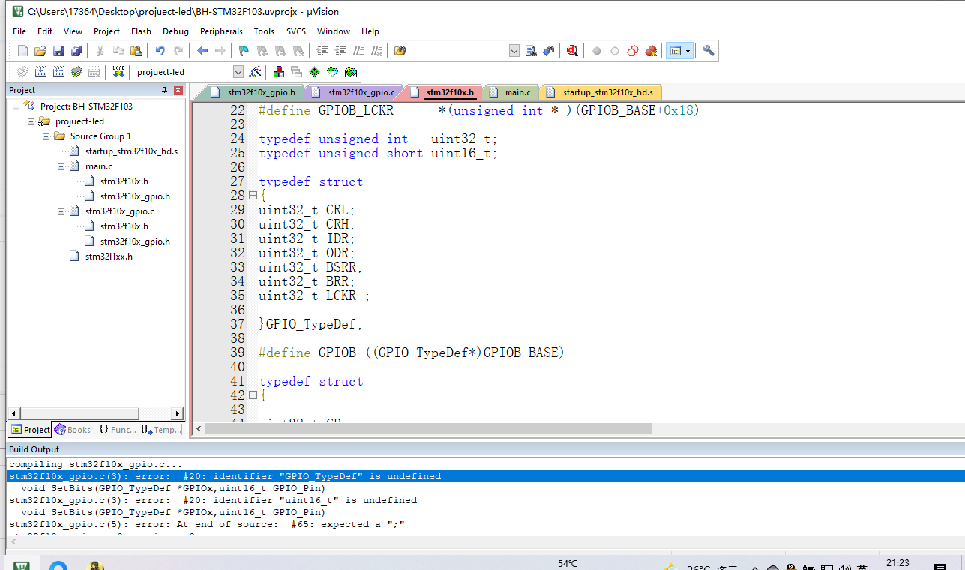
Task: Insert a bookmark with flag icon
Action: tap(244, 51)
